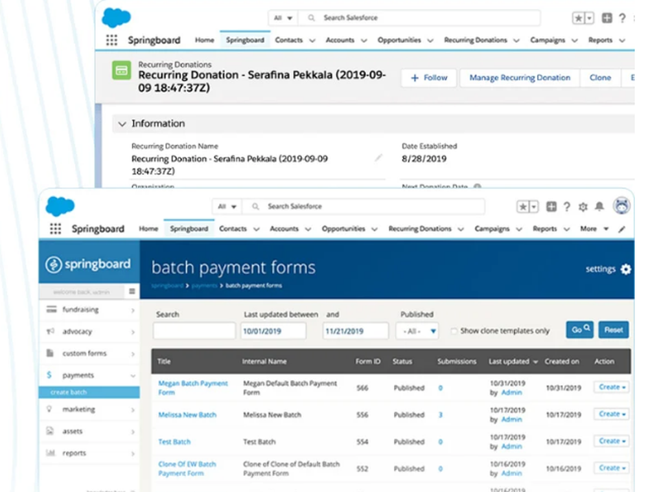The height and width of the screenshot is (492, 648).
Task: Open the advocacy sidebar section
Action: (89, 331)
